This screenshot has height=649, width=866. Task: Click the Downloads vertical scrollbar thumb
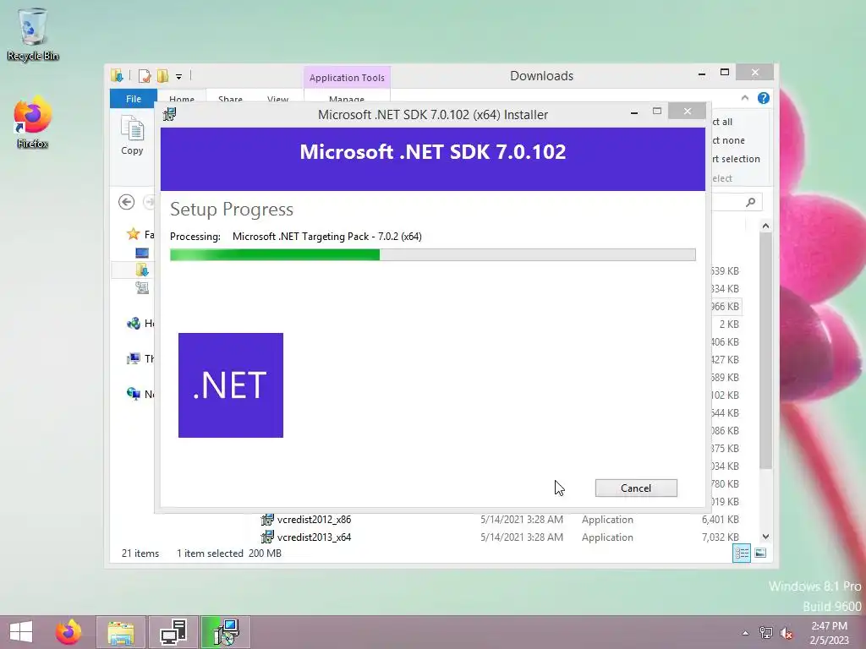point(765,351)
